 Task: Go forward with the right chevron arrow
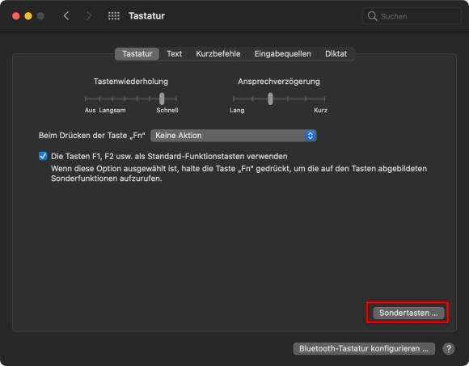coord(88,16)
